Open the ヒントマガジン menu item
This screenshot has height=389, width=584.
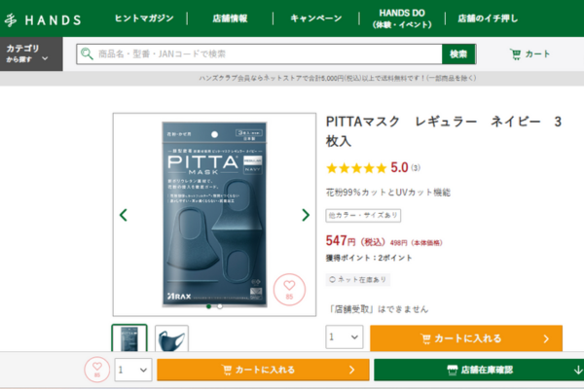144,18
